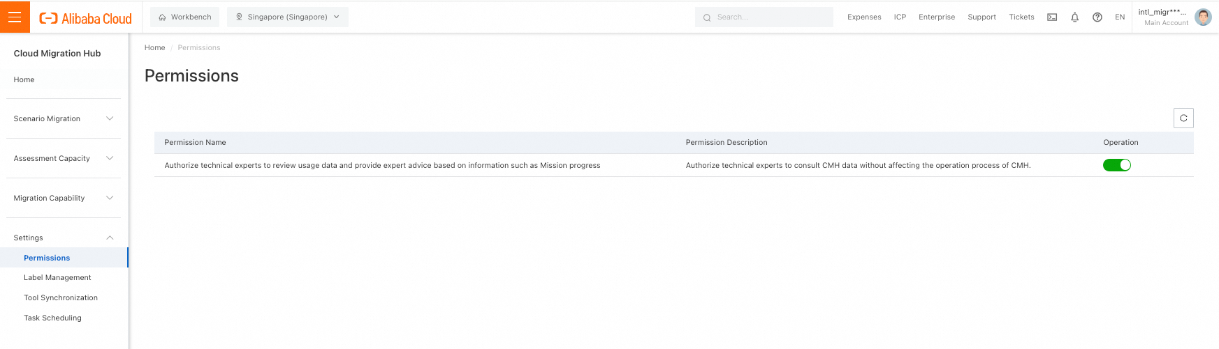The image size is (1219, 349).
Task: Click the Cloud Migration Hub title
Action: (x=57, y=54)
